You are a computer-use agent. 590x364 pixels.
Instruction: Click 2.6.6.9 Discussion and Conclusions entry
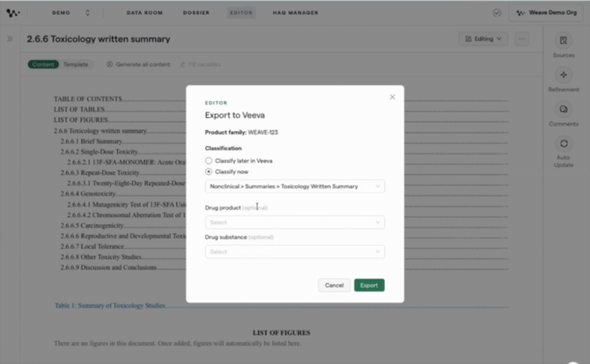pyautogui.click(x=108, y=267)
